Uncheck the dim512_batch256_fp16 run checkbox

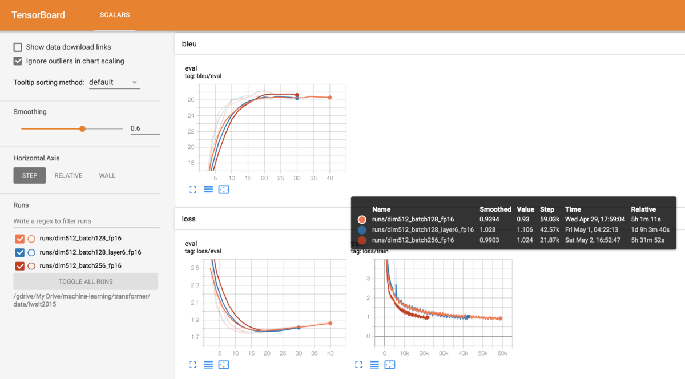click(20, 265)
